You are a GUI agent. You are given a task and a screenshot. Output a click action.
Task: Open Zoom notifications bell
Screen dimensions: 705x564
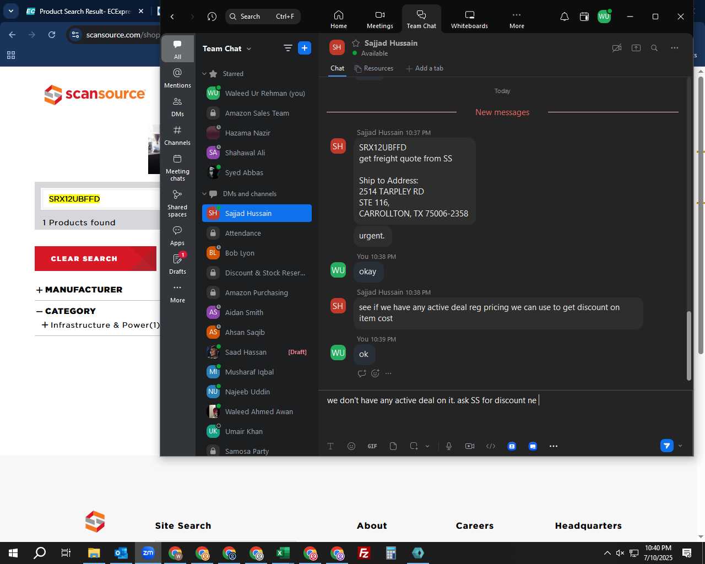click(x=564, y=17)
